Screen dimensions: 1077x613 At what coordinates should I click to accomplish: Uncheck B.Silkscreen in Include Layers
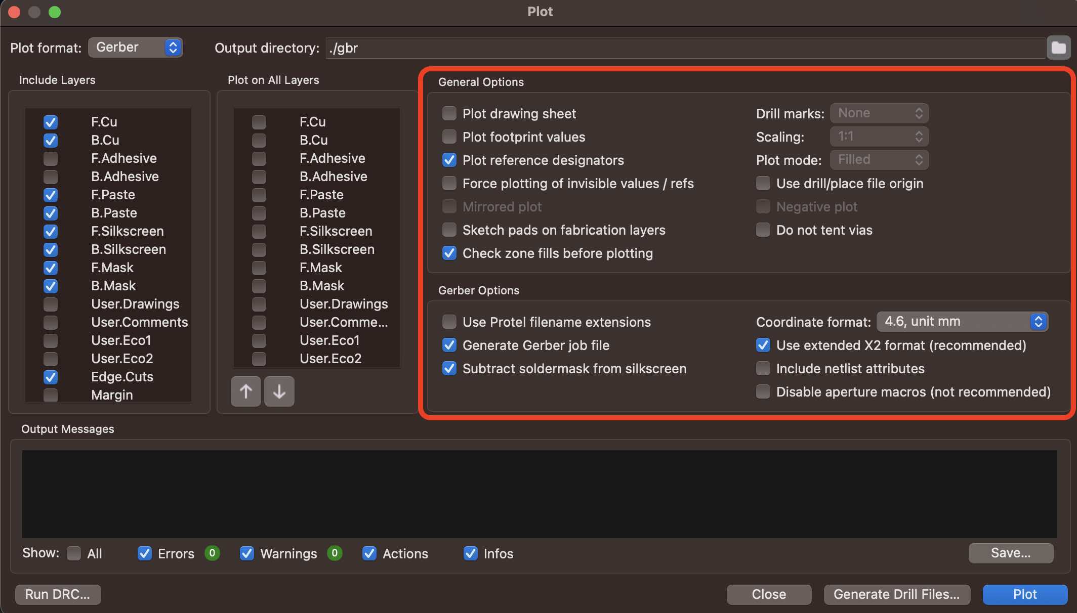click(x=51, y=249)
